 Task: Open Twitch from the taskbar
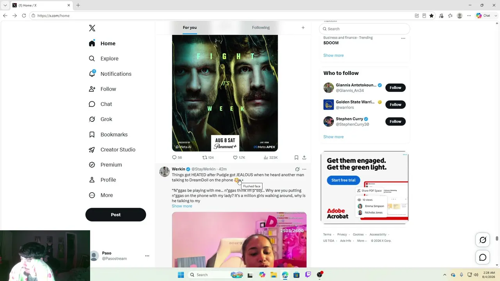308,275
